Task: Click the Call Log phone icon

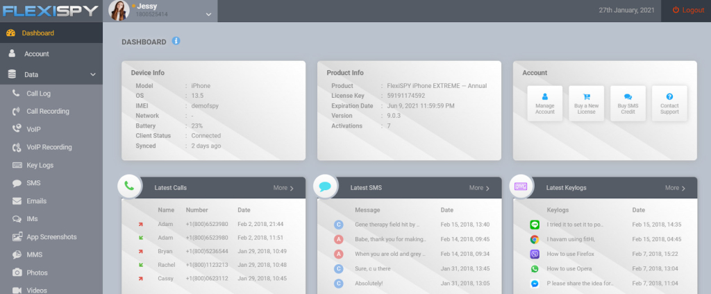Action: coord(17,94)
